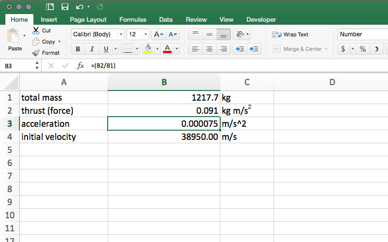Open the font name Calibri dropdown
388x242 pixels.
click(121, 34)
